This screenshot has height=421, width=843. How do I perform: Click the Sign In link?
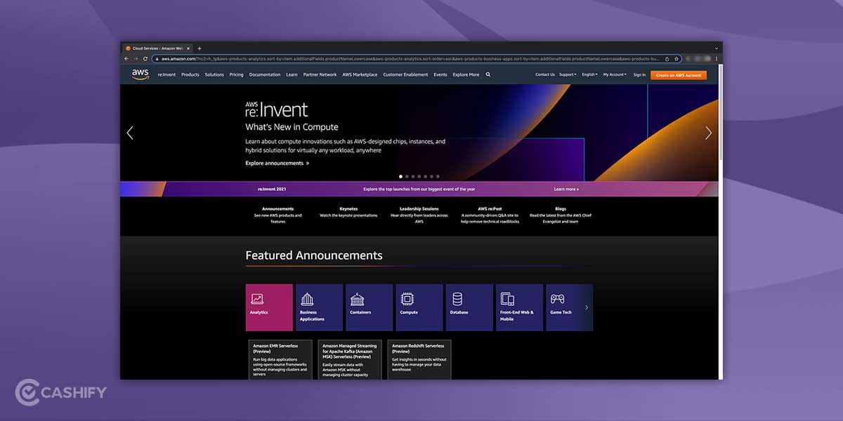click(639, 74)
